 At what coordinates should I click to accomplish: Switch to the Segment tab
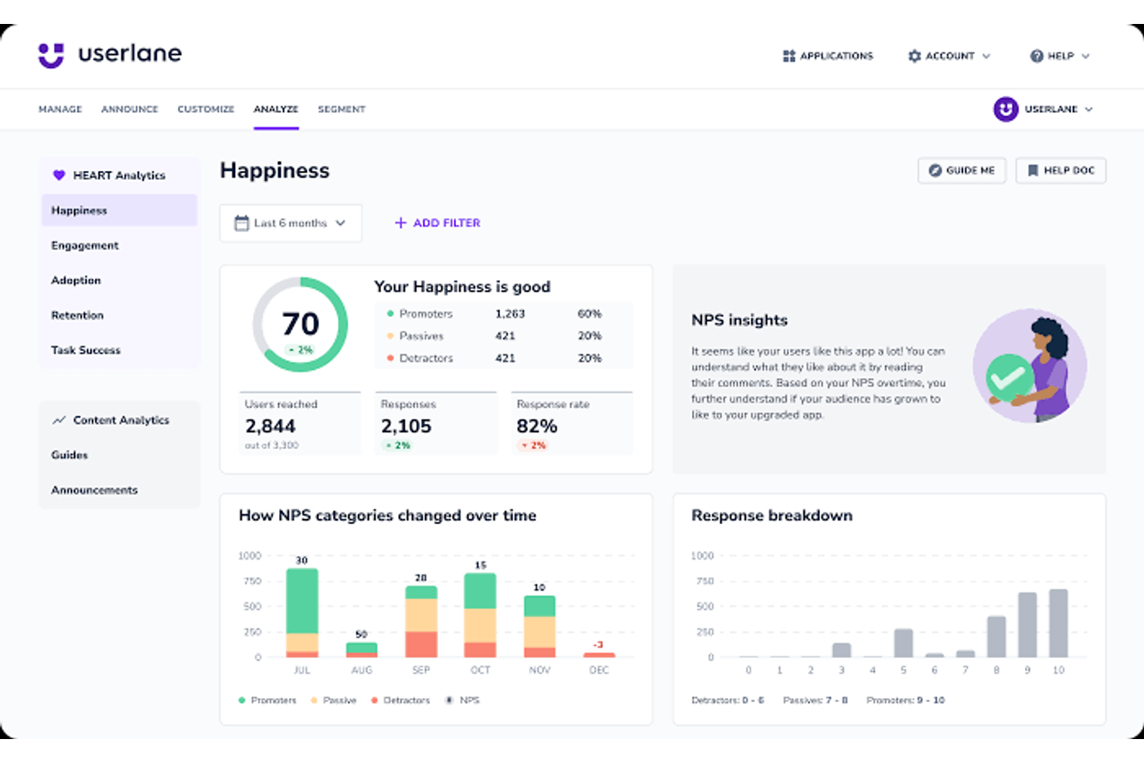coord(341,109)
